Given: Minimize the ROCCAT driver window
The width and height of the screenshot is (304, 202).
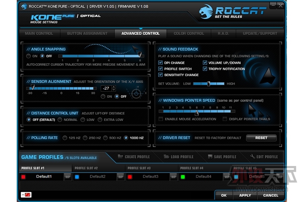Looking at the screenshot, I should coord(273,5).
